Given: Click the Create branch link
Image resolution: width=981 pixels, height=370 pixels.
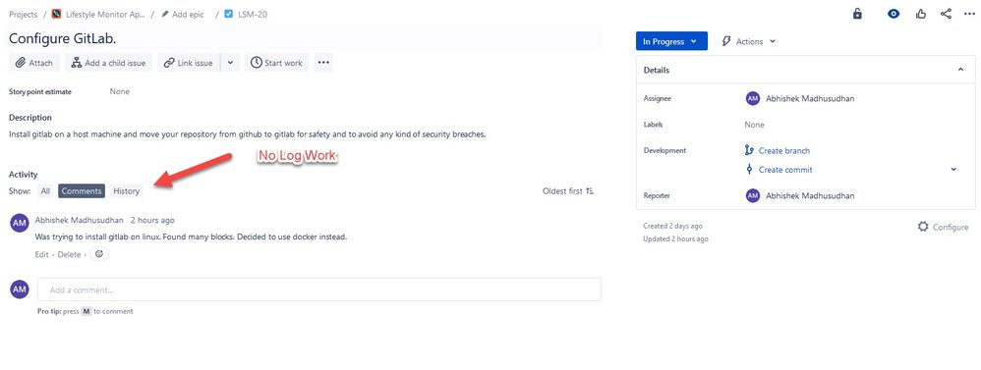Looking at the screenshot, I should click(784, 150).
